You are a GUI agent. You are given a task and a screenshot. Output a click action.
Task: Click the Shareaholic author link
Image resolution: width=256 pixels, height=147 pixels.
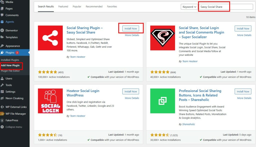188,124
